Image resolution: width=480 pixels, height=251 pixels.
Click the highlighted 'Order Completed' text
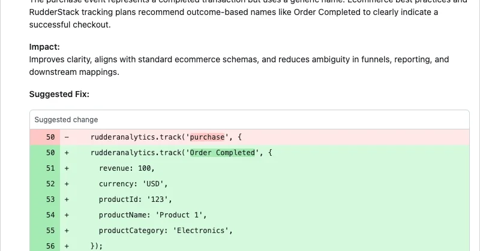(222, 153)
